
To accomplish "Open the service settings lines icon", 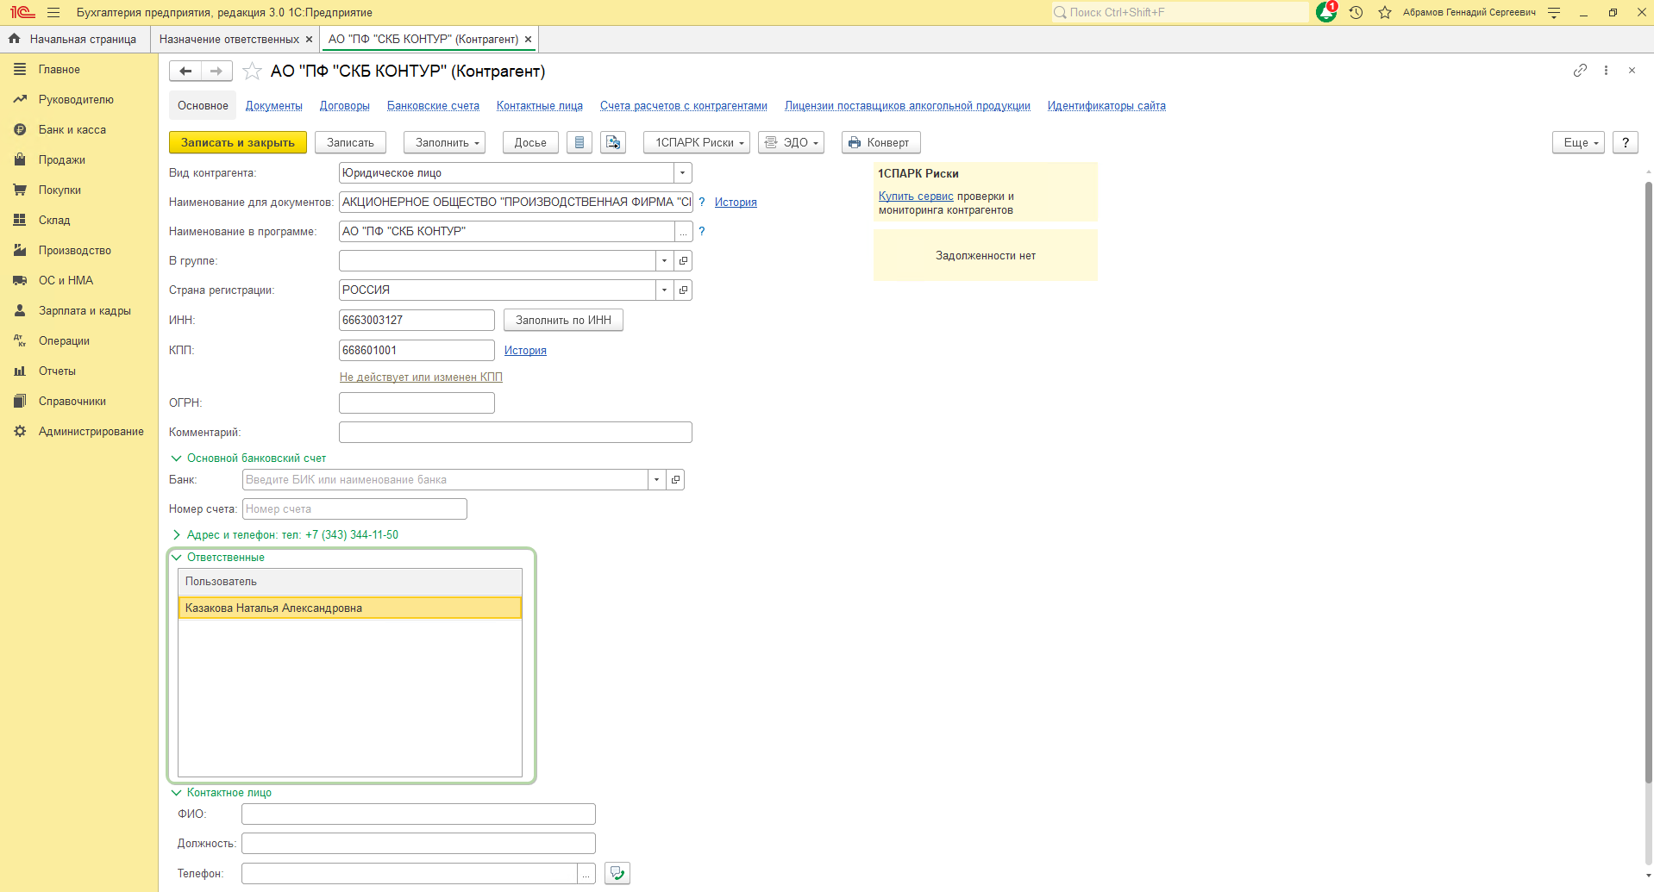I will 1554,13.
